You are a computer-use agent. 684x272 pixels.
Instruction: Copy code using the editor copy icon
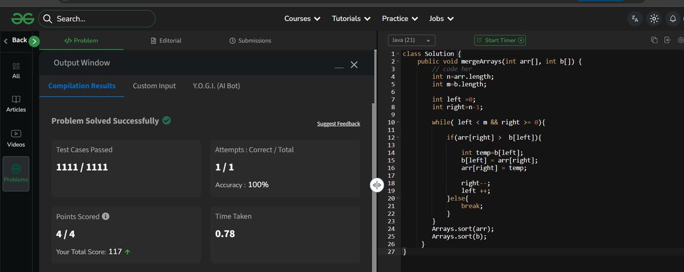pos(654,40)
